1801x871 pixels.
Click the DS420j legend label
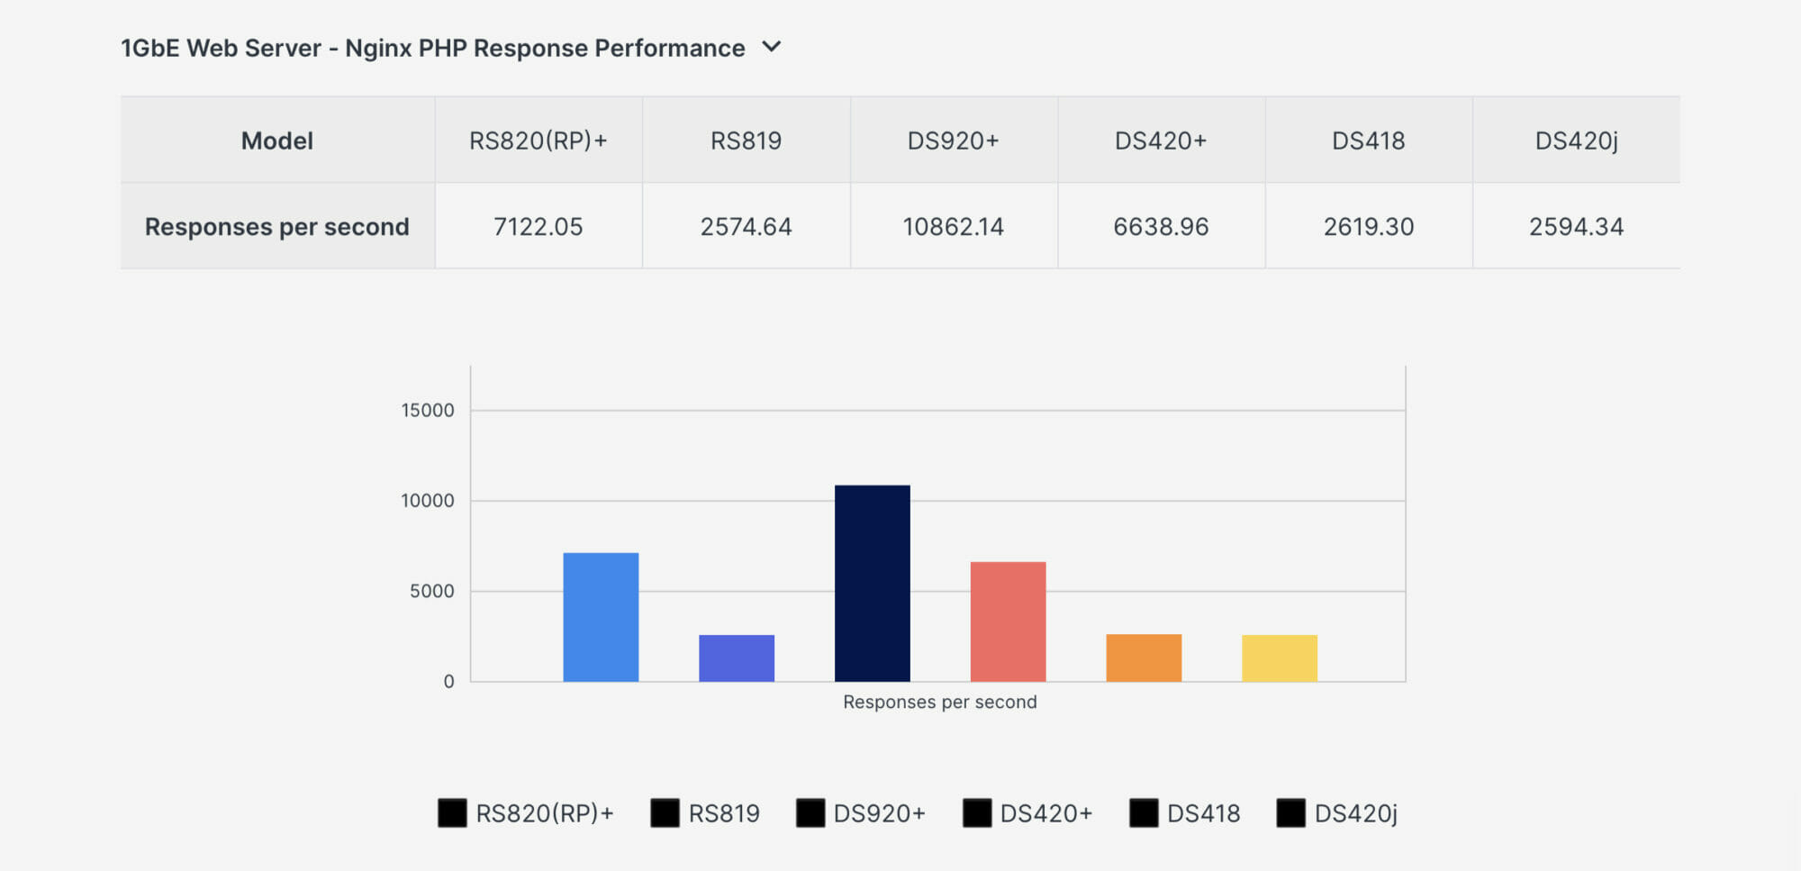(x=1356, y=813)
